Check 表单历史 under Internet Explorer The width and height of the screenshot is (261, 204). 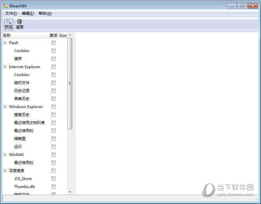tap(54, 99)
